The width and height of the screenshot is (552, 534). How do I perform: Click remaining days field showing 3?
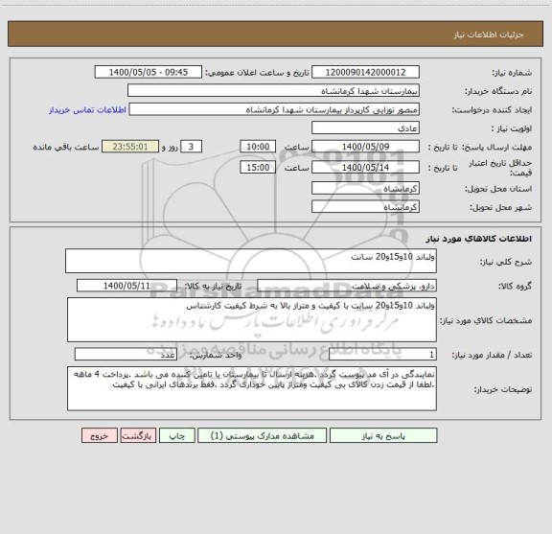click(191, 147)
